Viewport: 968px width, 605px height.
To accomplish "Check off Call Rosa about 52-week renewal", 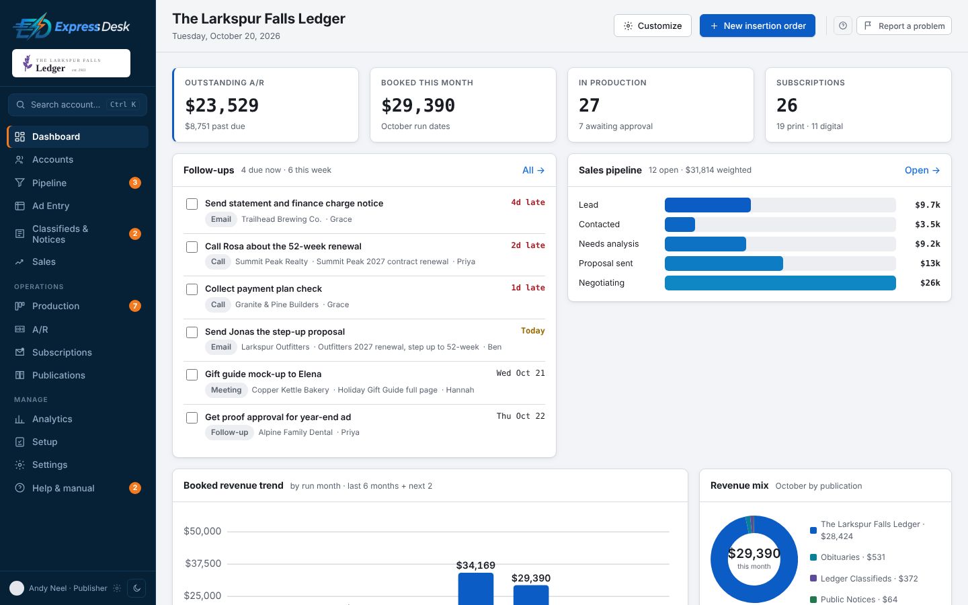I will point(192,247).
